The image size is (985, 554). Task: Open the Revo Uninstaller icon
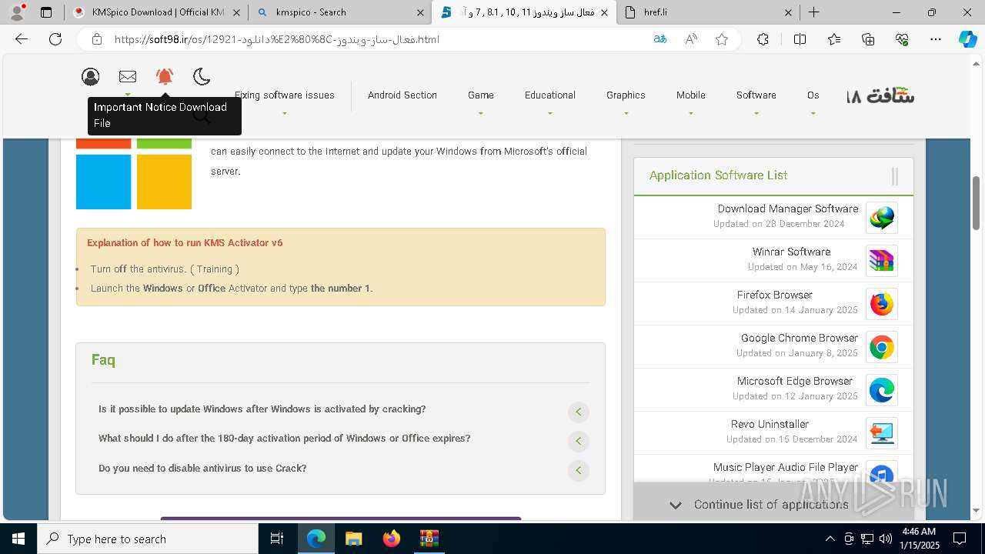point(882,433)
